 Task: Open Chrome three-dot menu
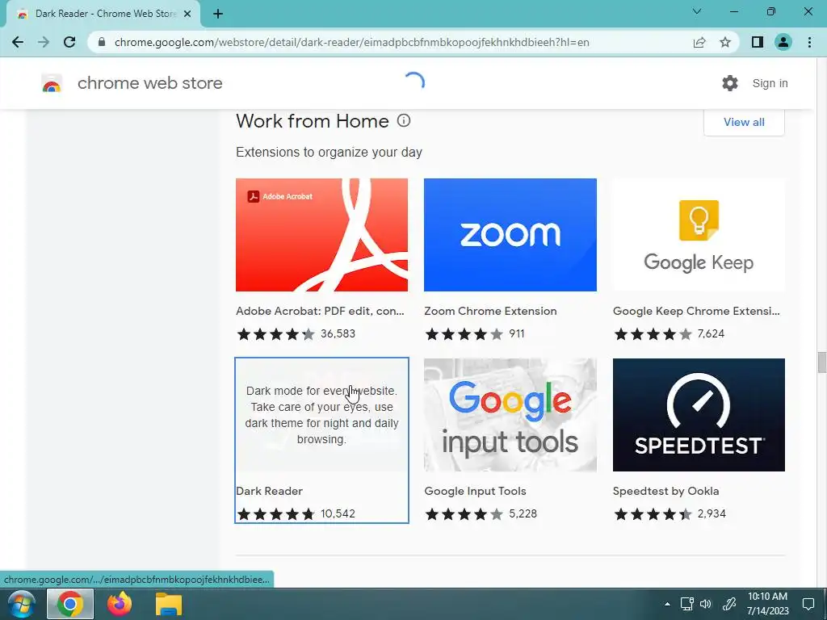pos(809,42)
